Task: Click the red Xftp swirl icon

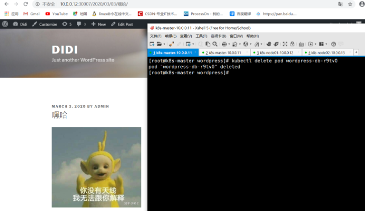Action: pos(269,44)
